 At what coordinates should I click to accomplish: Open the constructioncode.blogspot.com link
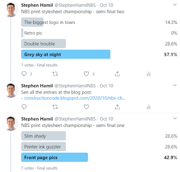coord(75,98)
